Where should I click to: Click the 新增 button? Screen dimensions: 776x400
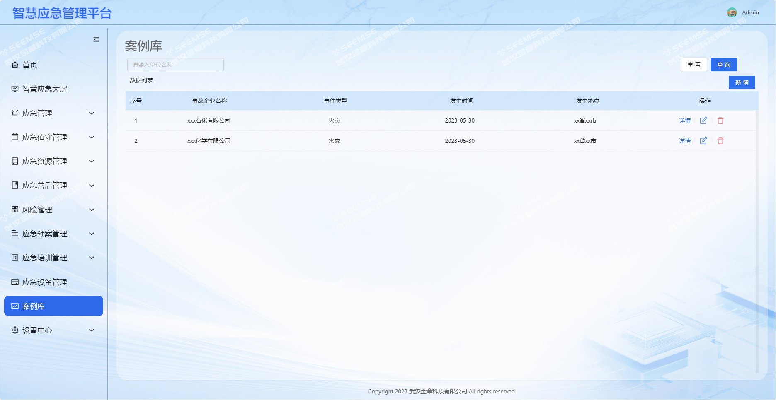(742, 82)
